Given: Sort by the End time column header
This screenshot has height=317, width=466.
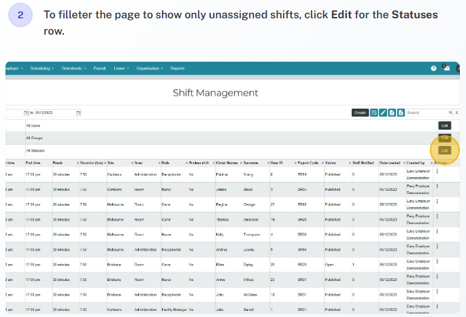Looking at the screenshot, I should click(33, 163).
